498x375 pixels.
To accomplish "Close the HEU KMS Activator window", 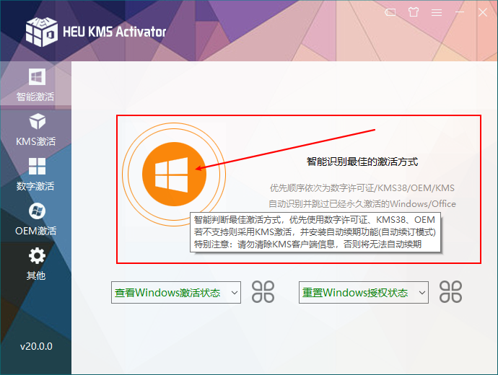I will [483, 12].
